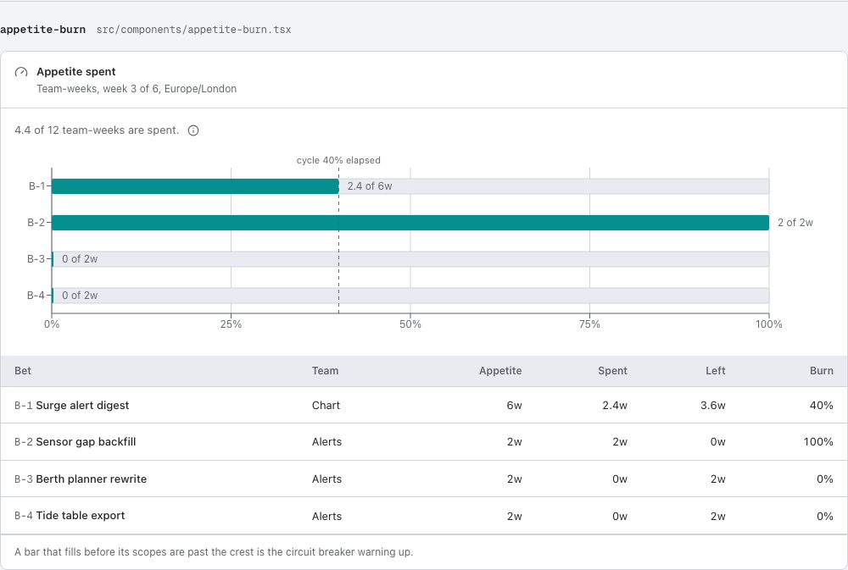Screen dimensions: 848x570
Task: Click the '2.4w' spent cell
Action: click(x=615, y=405)
